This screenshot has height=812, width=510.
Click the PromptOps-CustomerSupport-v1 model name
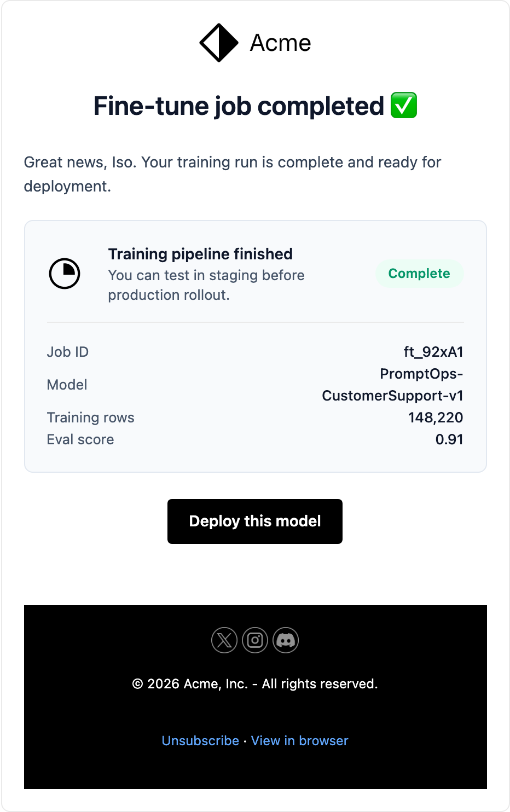click(x=392, y=385)
